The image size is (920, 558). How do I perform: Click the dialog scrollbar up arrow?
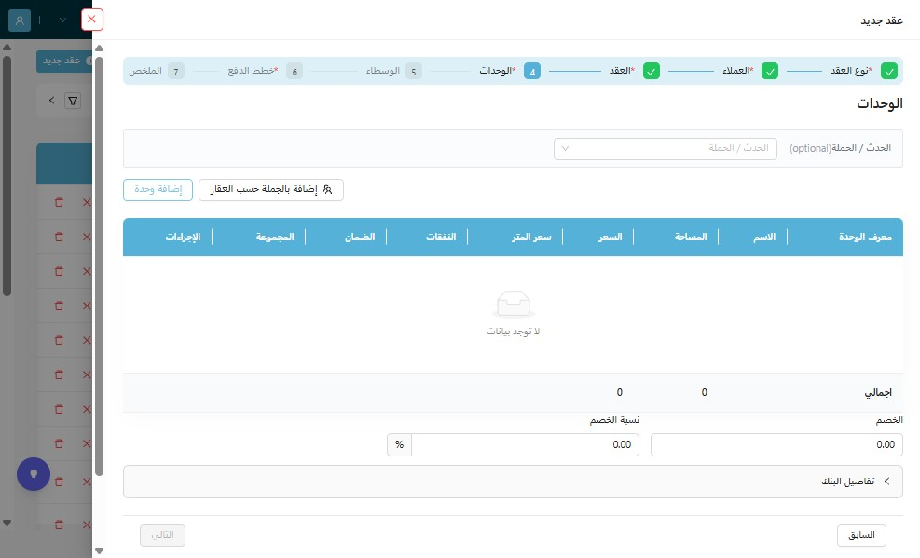point(99,48)
